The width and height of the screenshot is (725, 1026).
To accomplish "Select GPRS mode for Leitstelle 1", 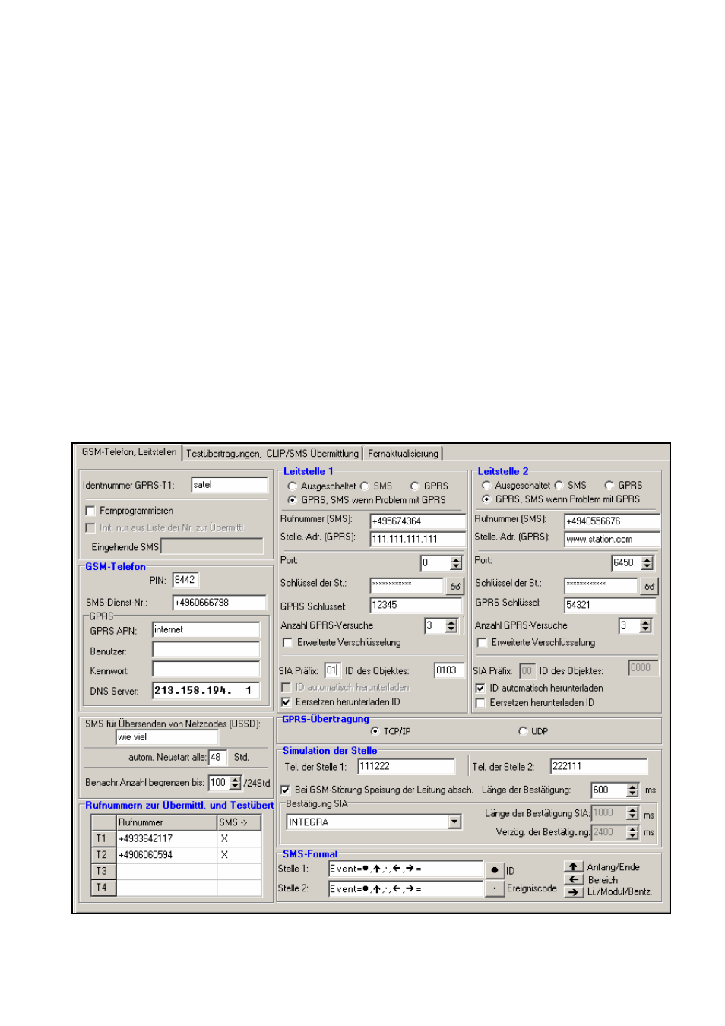I will click(x=415, y=486).
